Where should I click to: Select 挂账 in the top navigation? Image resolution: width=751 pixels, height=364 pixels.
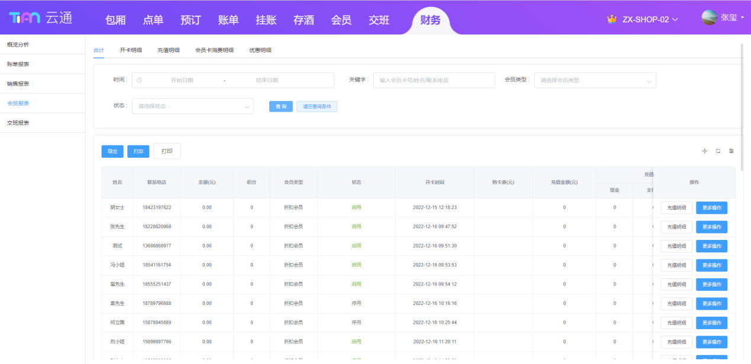pyautogui.click(x=266, y=20)
